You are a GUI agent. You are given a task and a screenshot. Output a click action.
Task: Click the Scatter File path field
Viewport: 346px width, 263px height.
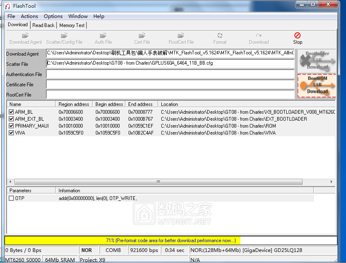tap(170, 63)
